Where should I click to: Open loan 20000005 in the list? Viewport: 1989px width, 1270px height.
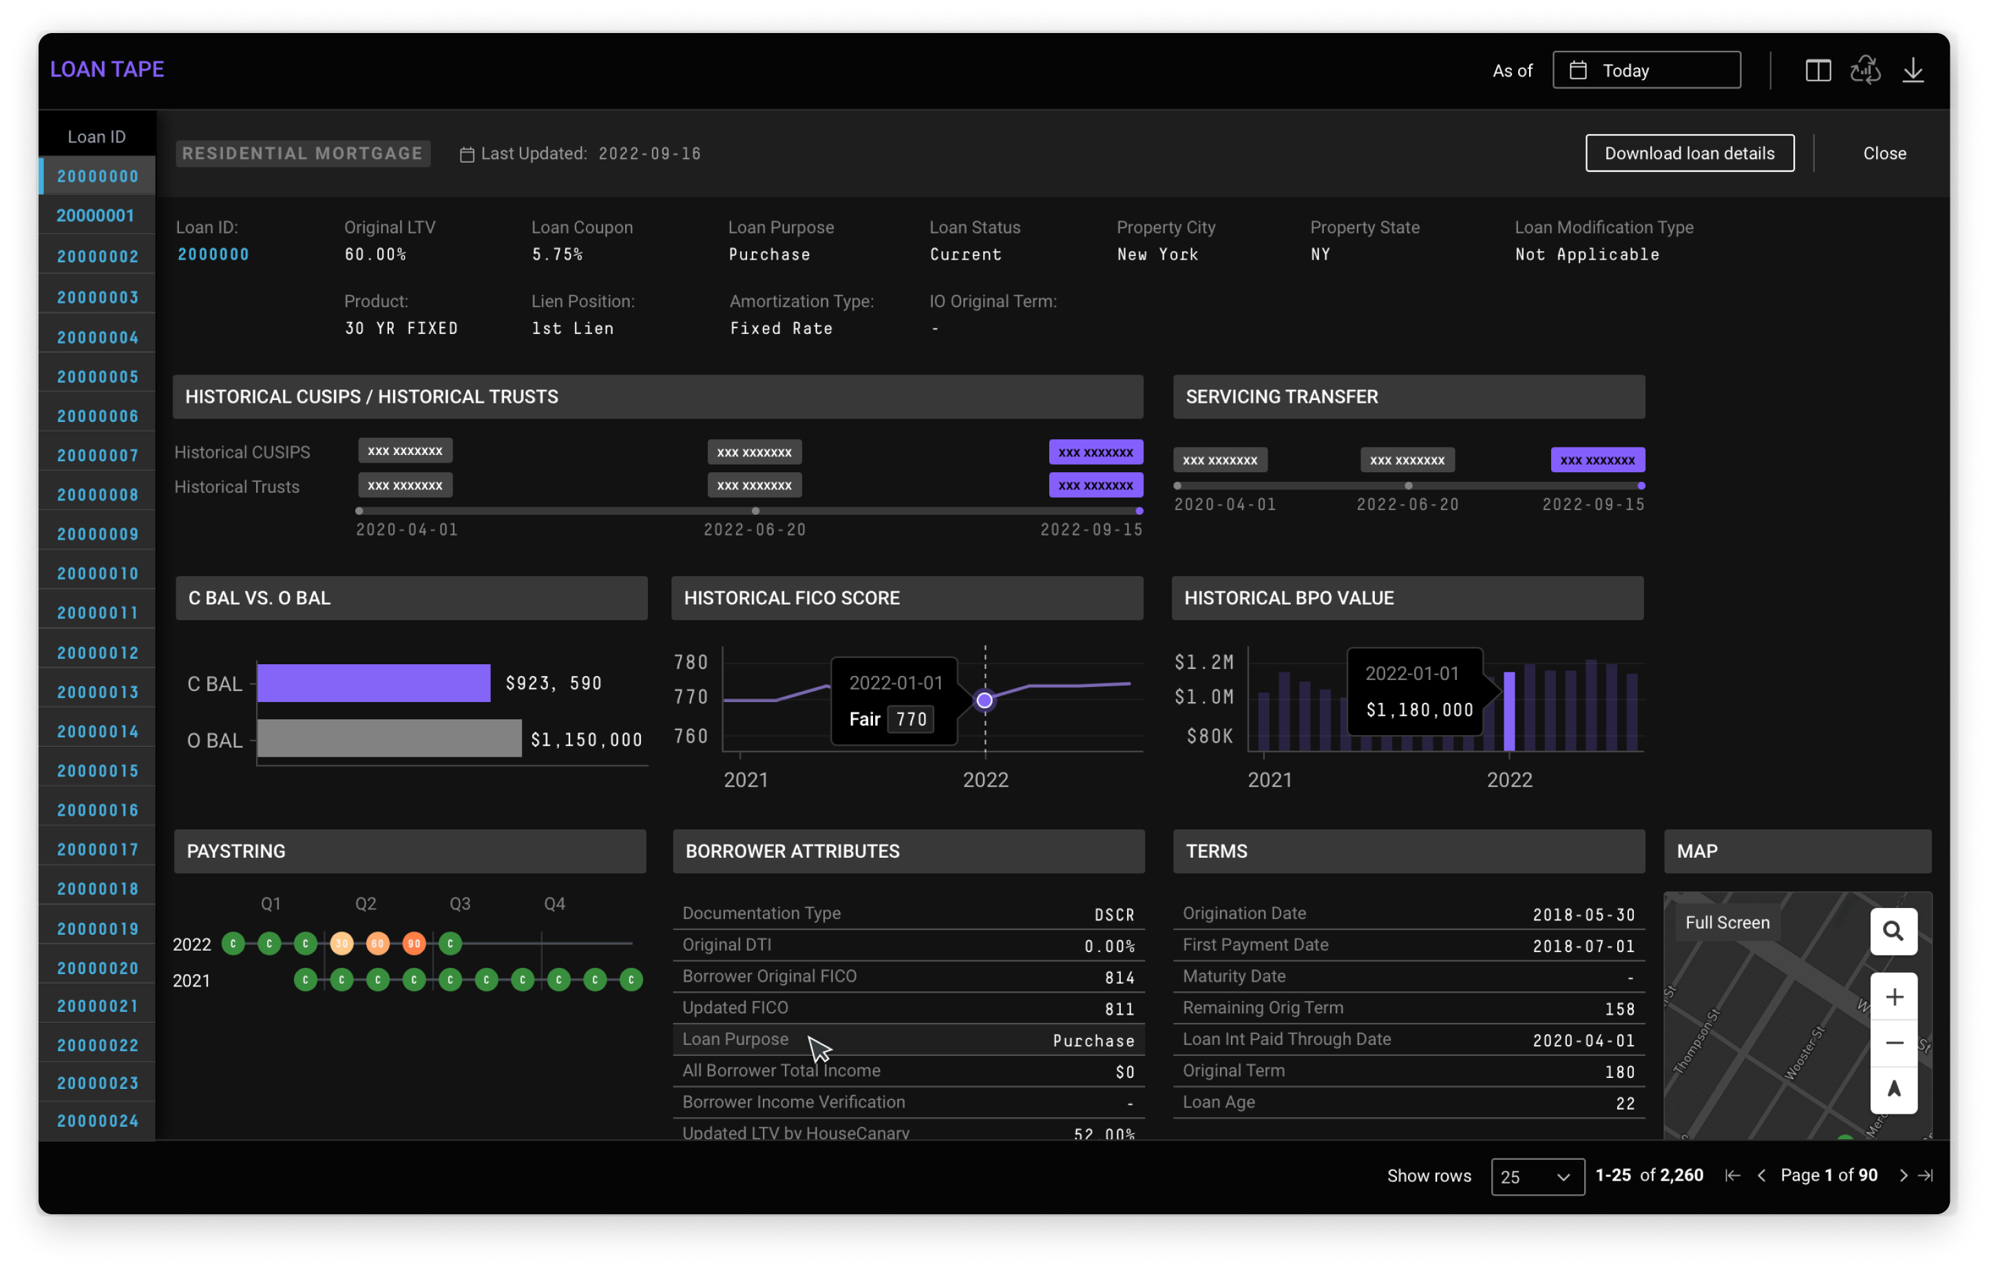98,377
